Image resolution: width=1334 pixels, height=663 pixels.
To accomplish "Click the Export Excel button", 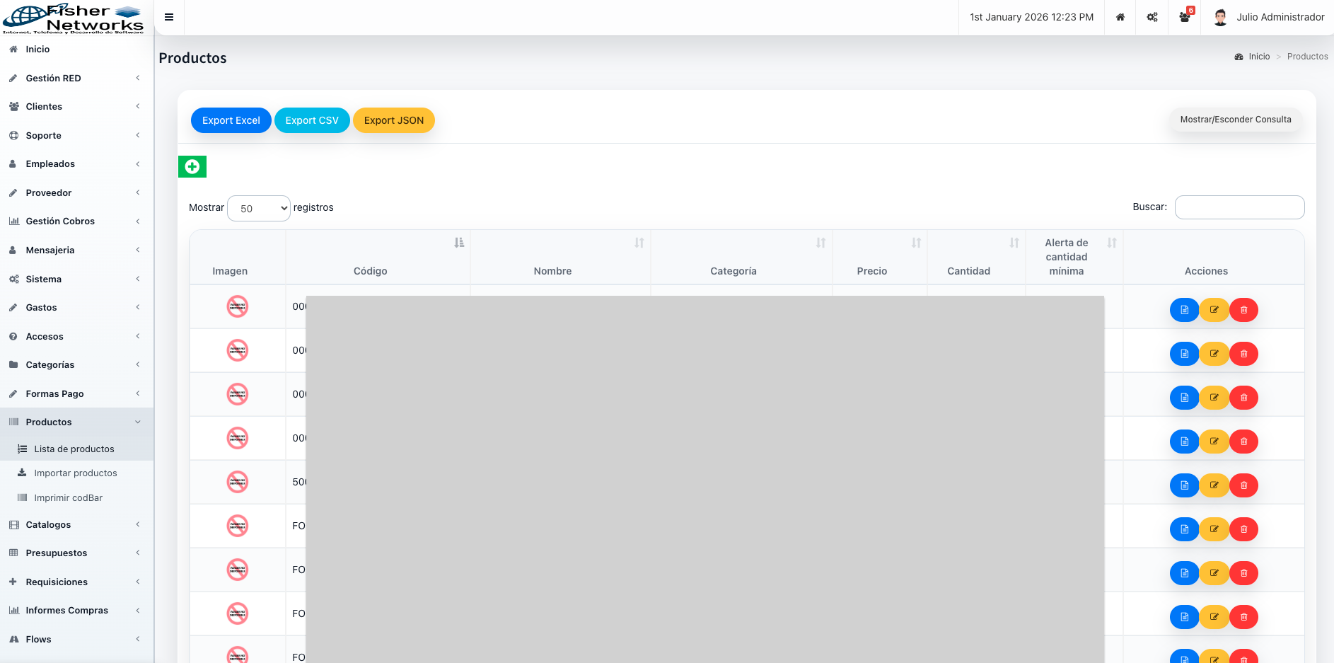I will click(x=231, y=120).
